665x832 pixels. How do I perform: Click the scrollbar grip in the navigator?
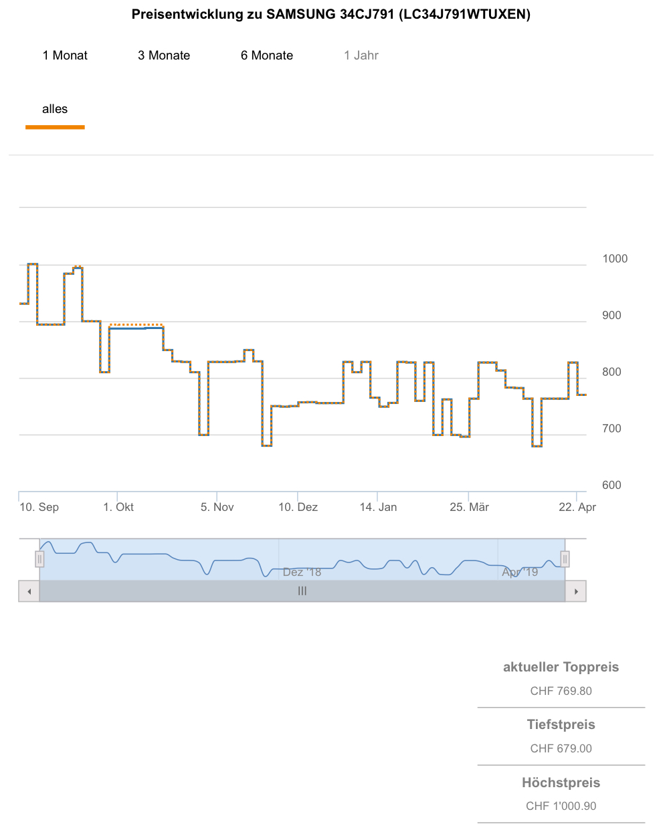[x=302, y=591]
